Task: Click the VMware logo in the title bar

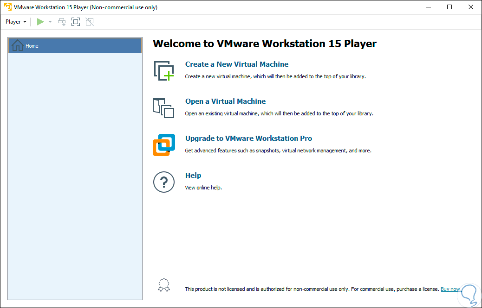Action: click(x=8, y=7)
